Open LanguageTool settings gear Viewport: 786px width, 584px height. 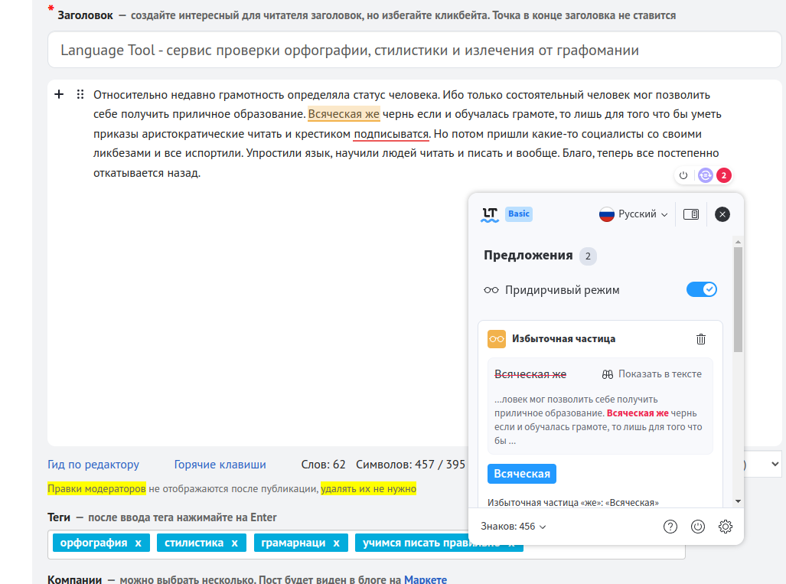click(726, 527)
